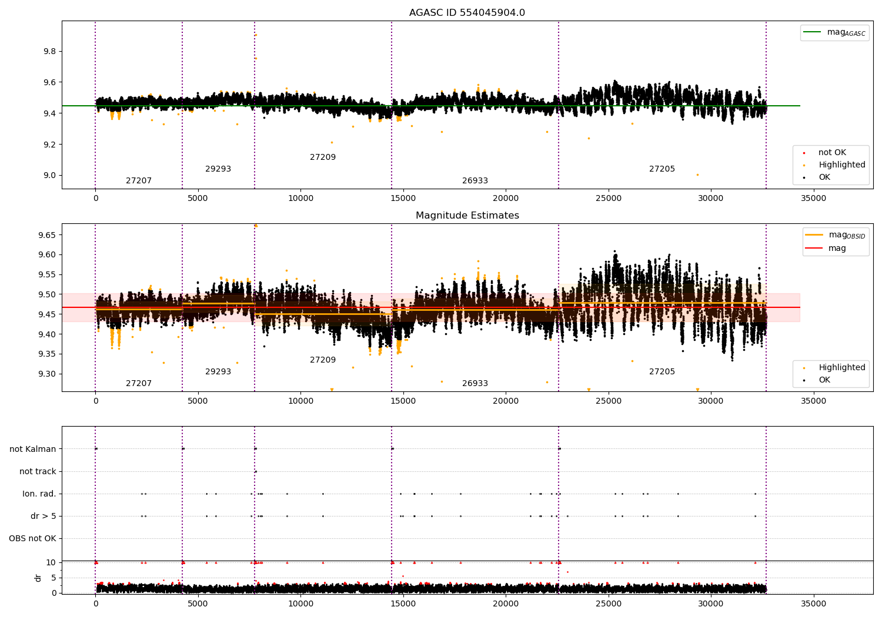Click OBSID label 27205 in the top plot
This screenshot has height=617, width=882.
(662, 169)
